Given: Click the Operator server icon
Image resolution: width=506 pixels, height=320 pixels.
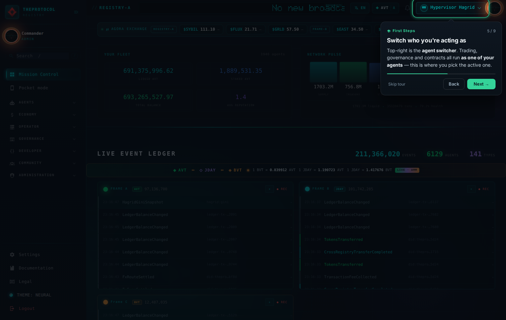Looking at the screenshot, I should click(x=12, y=127).
